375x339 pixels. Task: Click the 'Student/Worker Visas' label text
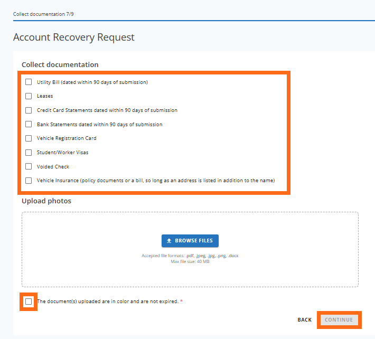[x=62, y=153]
